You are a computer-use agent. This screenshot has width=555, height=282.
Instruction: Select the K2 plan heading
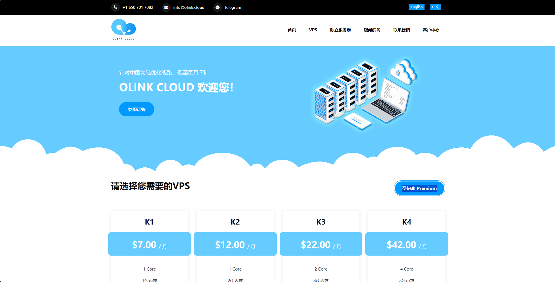tap(235, 222)
